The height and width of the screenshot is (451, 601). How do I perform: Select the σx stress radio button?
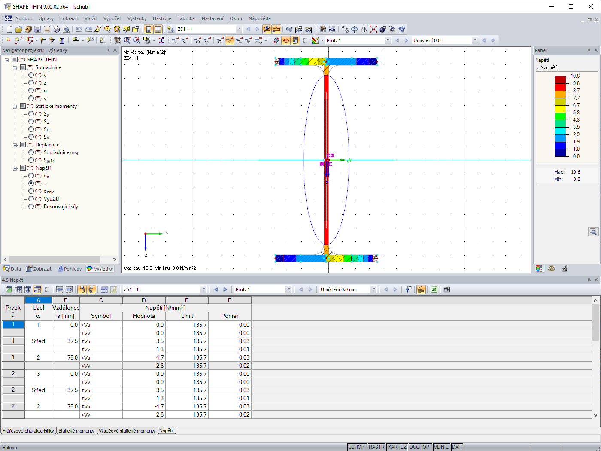pos(31,176)
